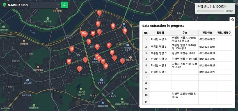Click the collection progress bar
This screenshot has width=238, height=111.
pyautogui.click(x=210, y=11)
